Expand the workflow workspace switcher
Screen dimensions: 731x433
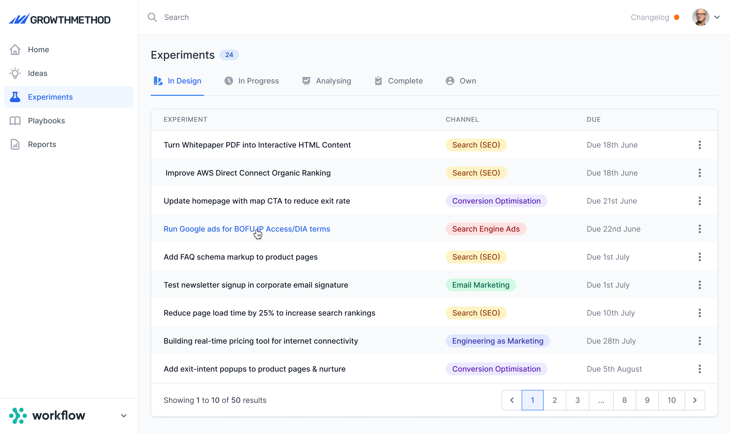[124, 415]
